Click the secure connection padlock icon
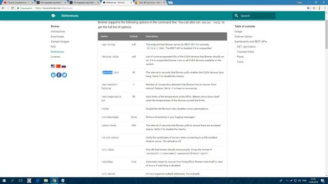328x184 pixels. click(x=18, y=8)
